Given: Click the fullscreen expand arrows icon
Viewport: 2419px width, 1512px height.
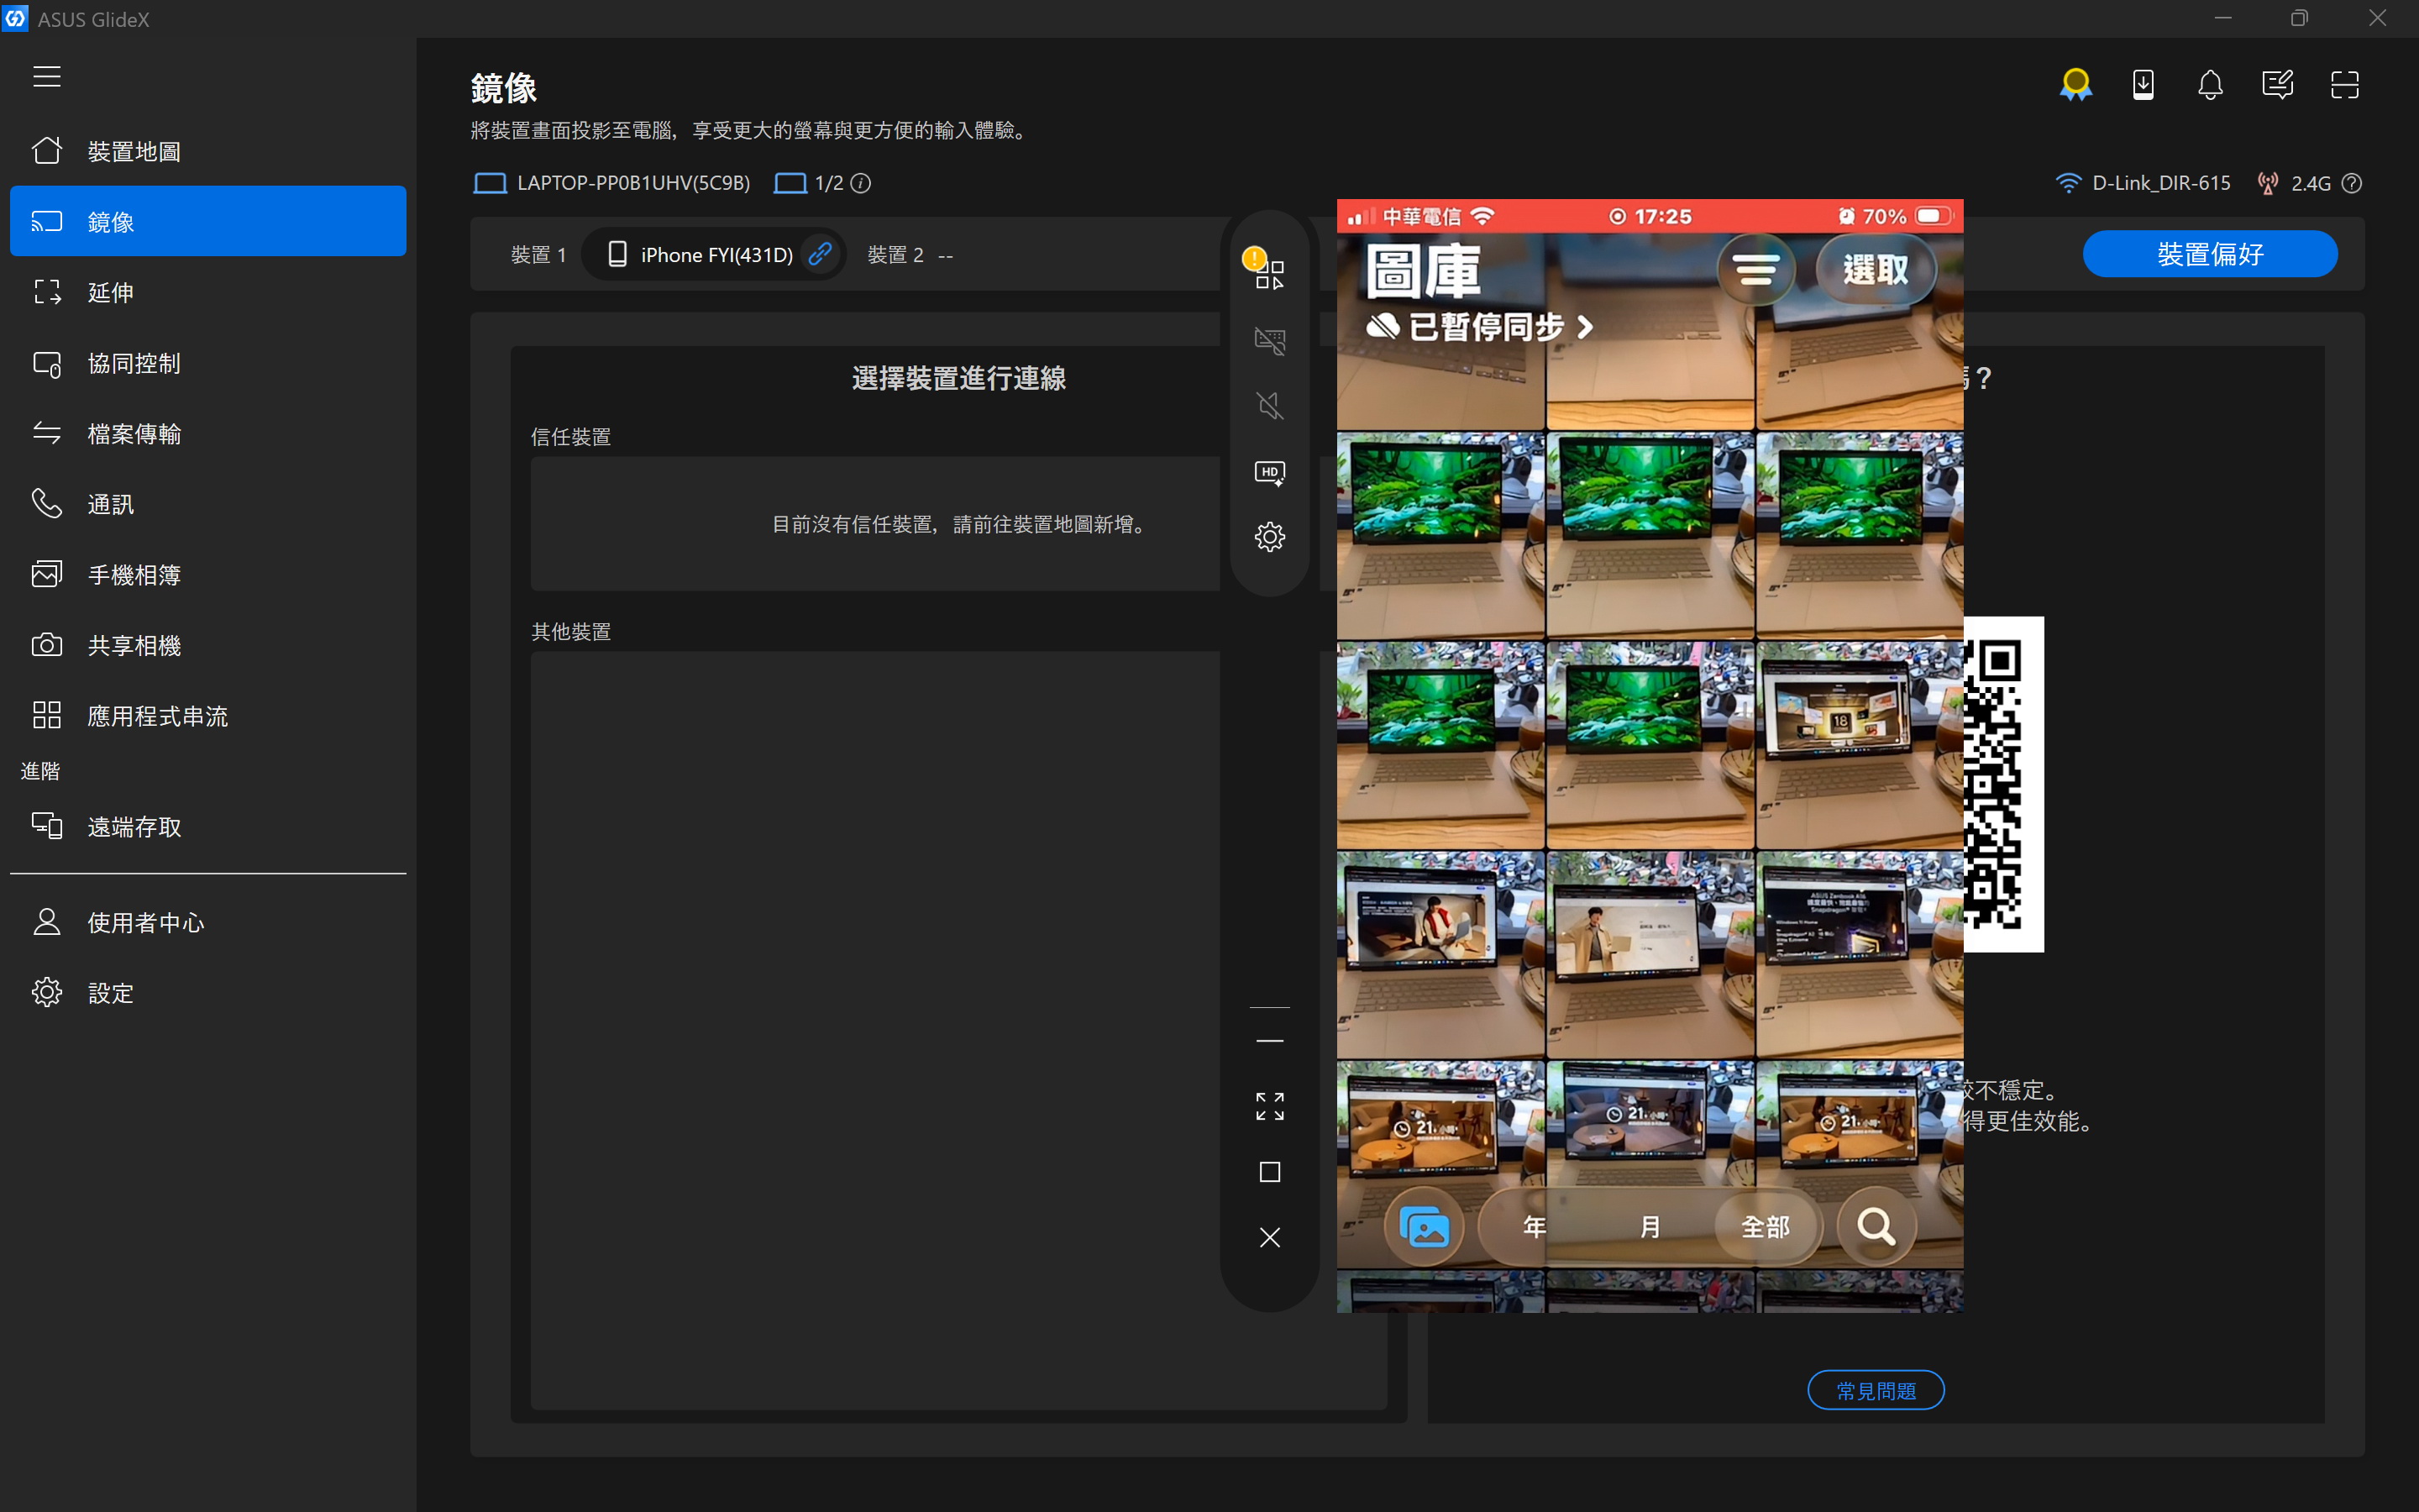Looking at the screenshot, I should [x=1269, y=1106].
